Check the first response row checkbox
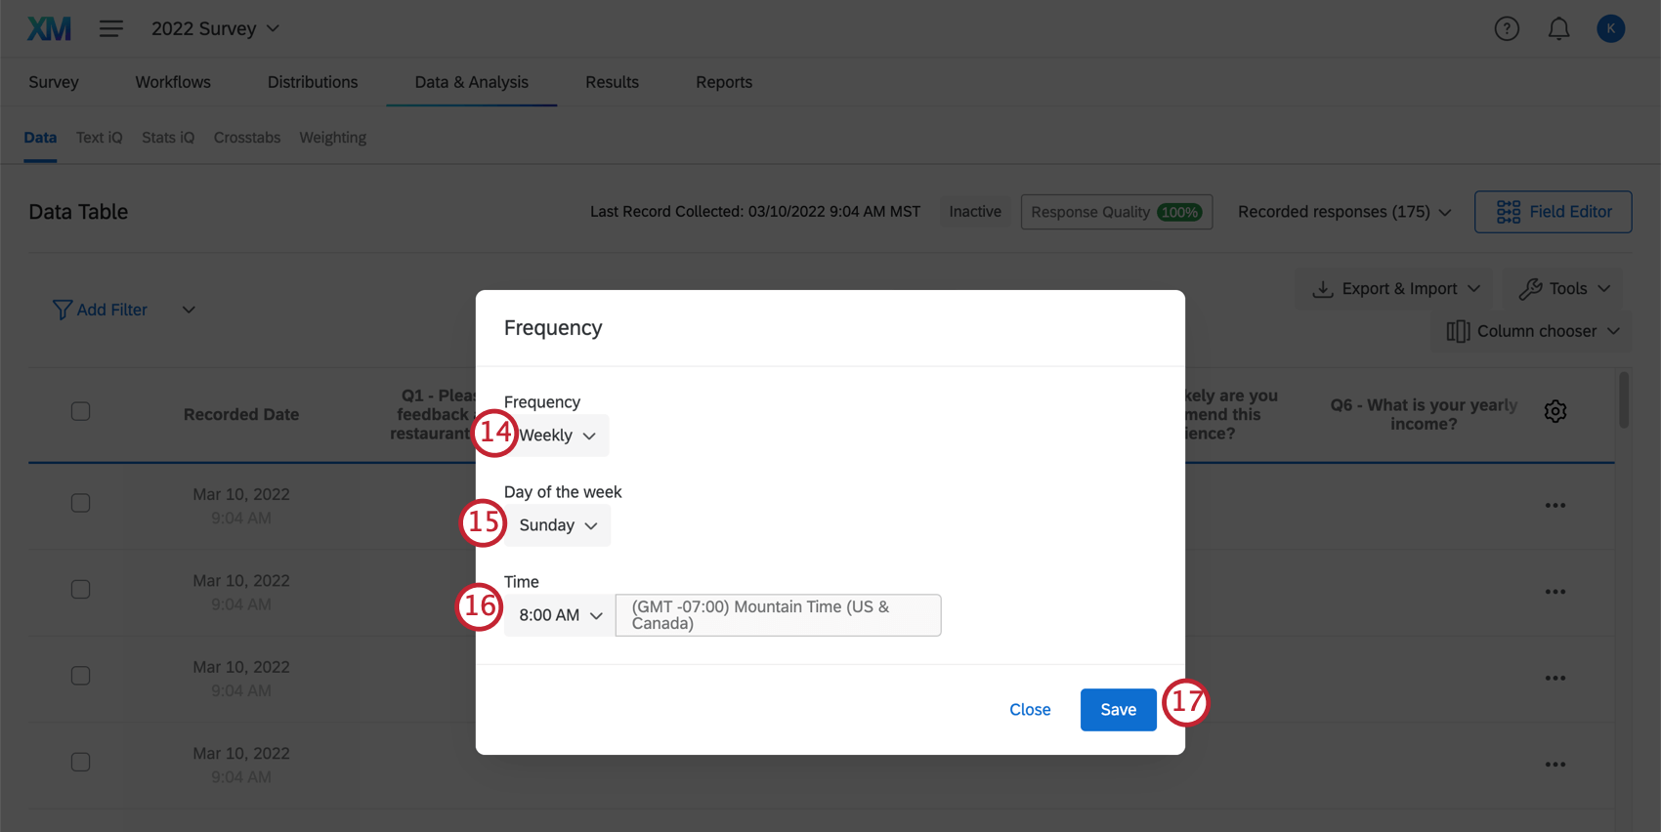Viewport: 1661px width, 832px height. (81, 503)
